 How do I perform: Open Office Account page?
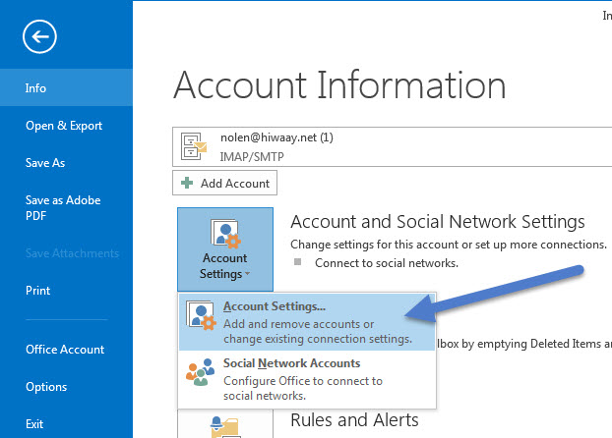coord(65,350)
